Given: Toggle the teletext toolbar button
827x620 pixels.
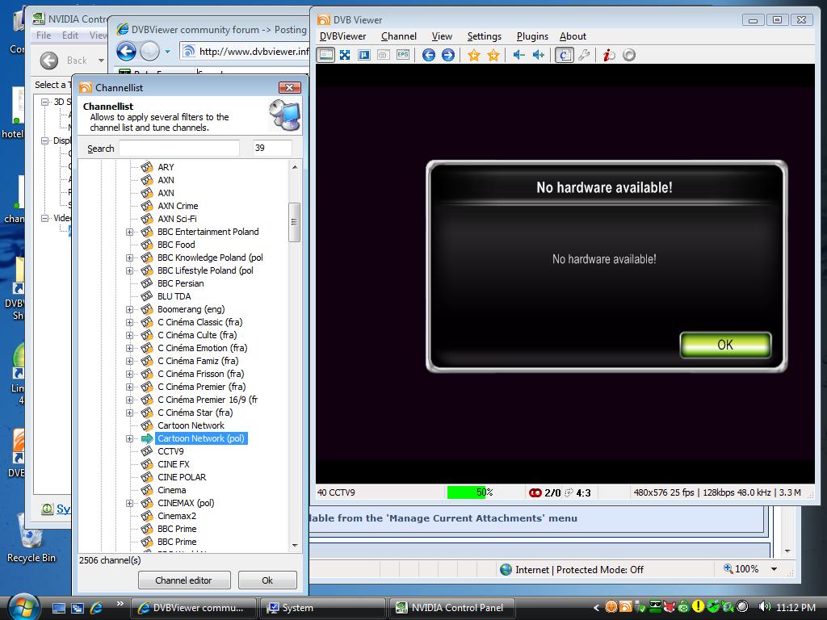Looking at the screenshot, I should tap(383, 55).
